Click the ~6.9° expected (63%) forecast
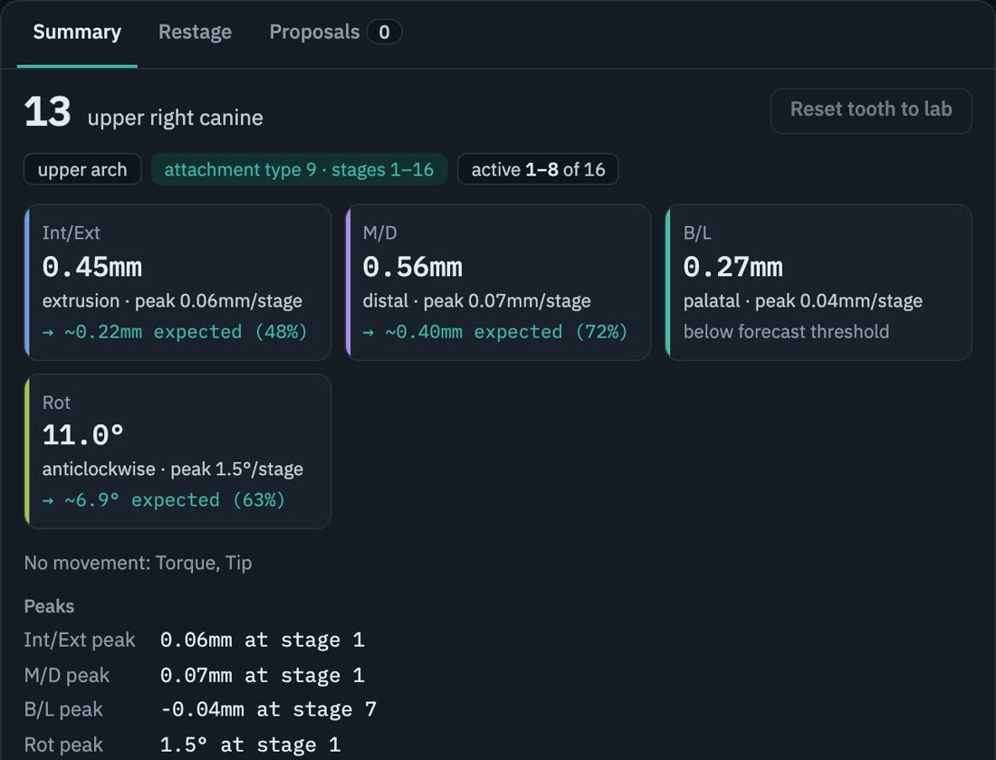This screenshot has height=760, width=996. [x=164, y=499]
